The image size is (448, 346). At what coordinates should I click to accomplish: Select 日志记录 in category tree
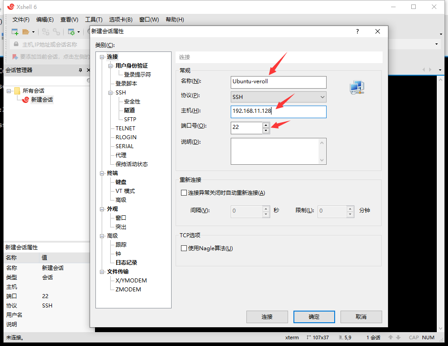pos(126,263)
